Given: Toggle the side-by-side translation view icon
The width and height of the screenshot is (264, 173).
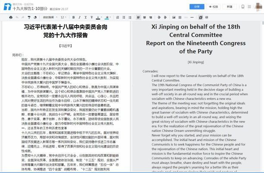Looking at the screenshot, I should pyautogui.click(x=201, y=17).
